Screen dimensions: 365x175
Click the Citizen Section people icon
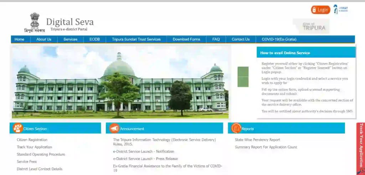(18, 128)
